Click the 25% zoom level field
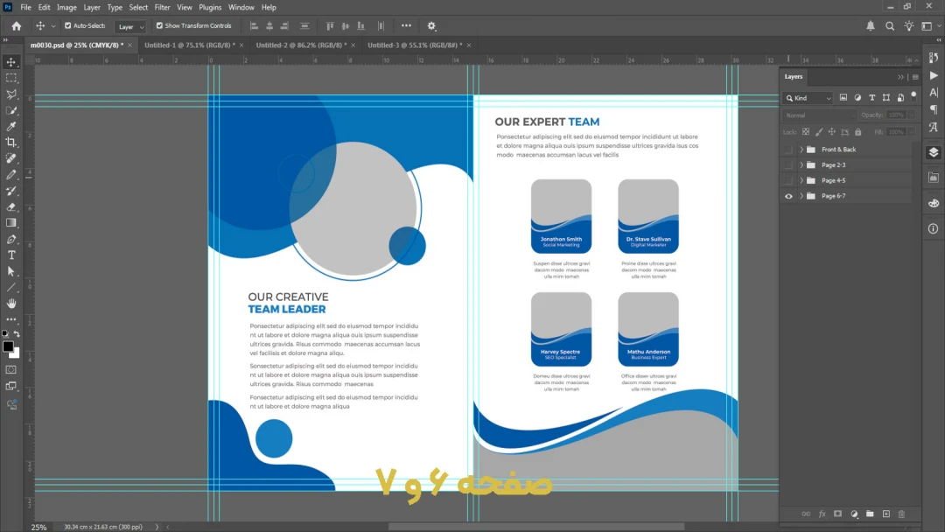Screen dimensions: 945x532 click(x=39, y=527)
